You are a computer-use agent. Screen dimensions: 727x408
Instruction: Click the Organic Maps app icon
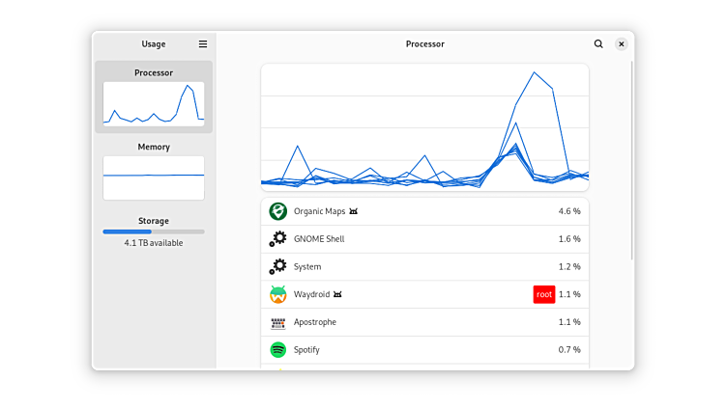278,211
